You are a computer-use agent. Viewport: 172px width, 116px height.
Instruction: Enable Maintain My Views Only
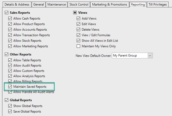tap(78, 46)
